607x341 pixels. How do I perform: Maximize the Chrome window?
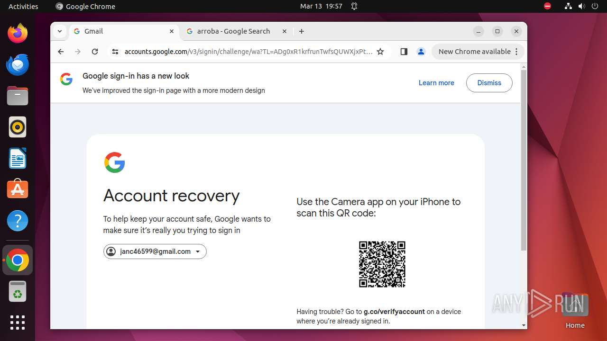(497, 31)
